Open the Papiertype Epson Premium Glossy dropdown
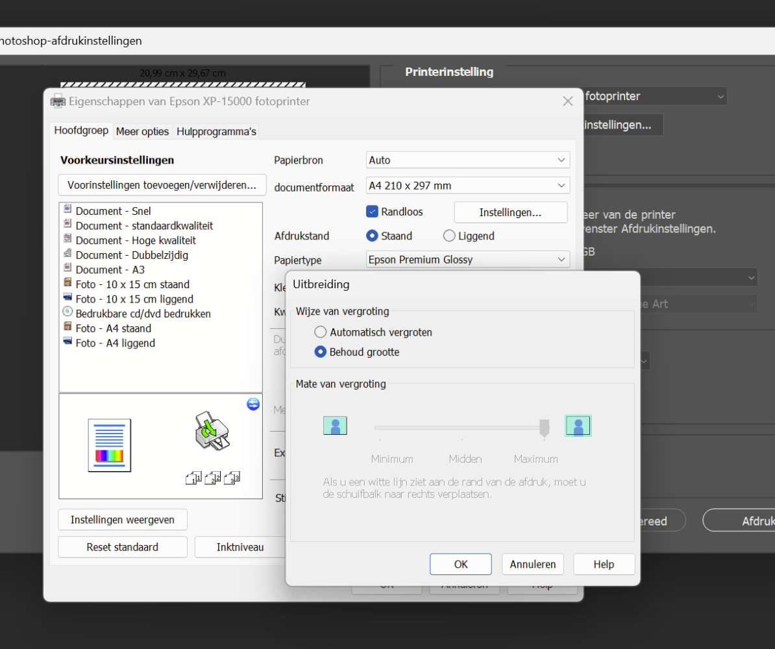775x649 pixels. pyautogui.click(x=467, y=260)
